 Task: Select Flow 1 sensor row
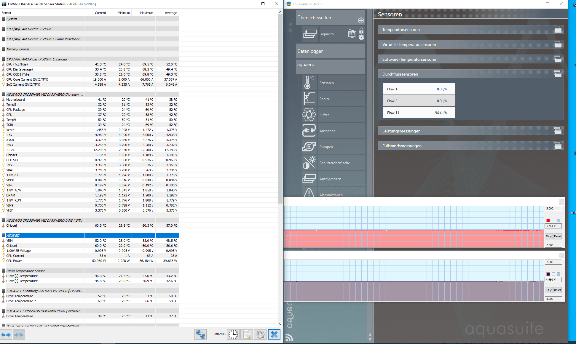coord(419,89)
